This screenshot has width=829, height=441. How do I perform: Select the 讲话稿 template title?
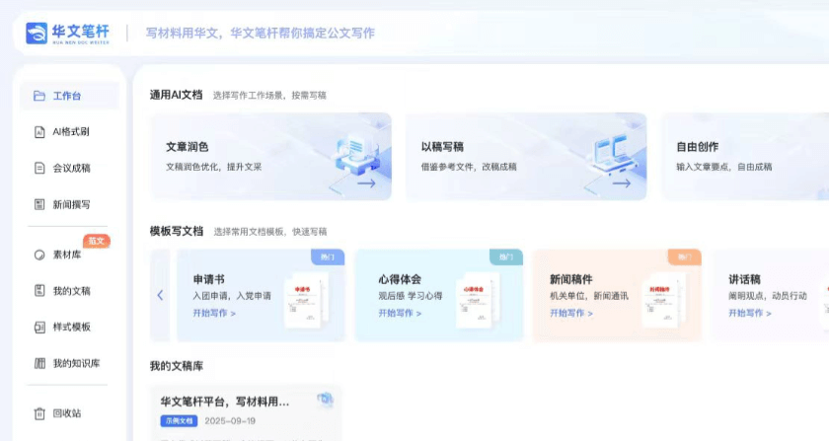744,279
